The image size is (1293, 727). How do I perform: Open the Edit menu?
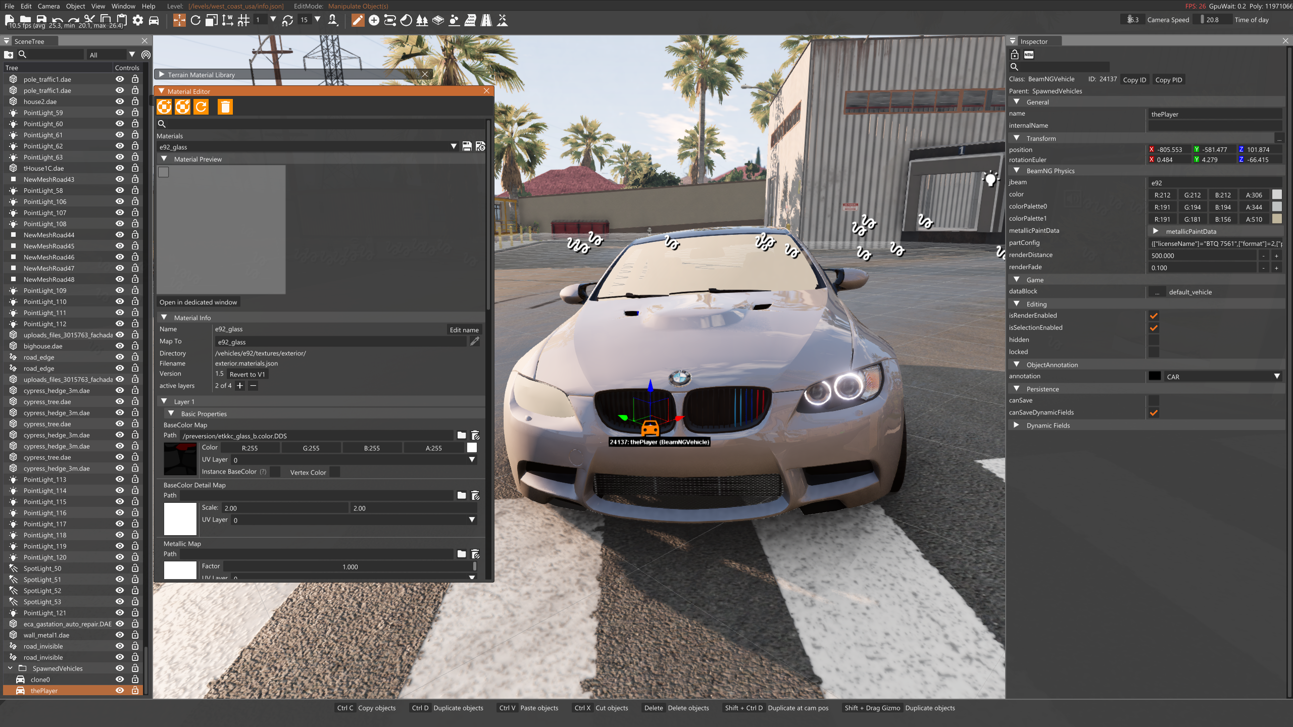26,6
